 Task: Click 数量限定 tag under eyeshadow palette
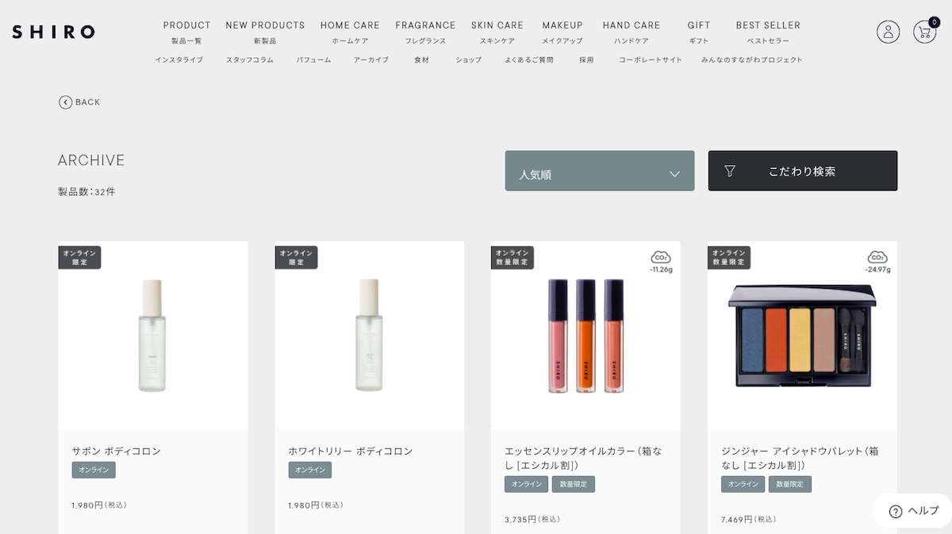click(790, 484)
